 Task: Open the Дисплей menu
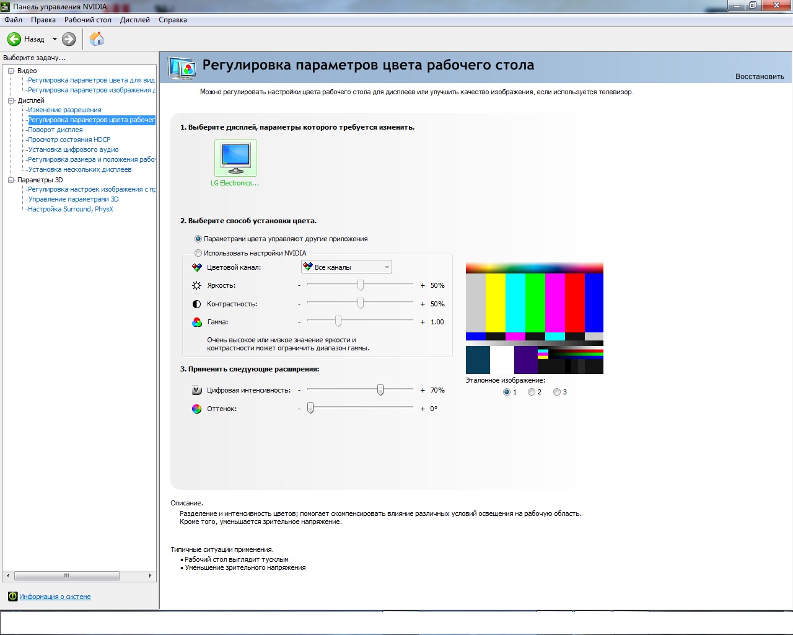[x=135, y=20]
